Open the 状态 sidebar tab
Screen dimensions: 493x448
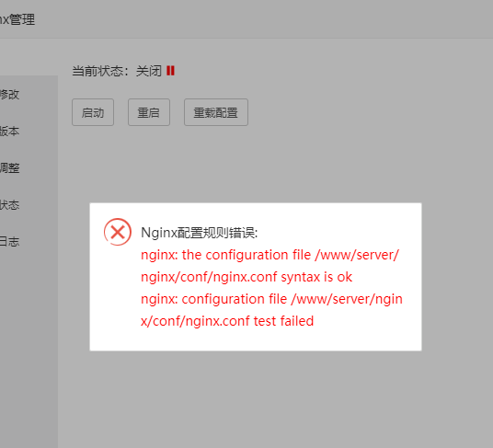click(x=10, y=205)
